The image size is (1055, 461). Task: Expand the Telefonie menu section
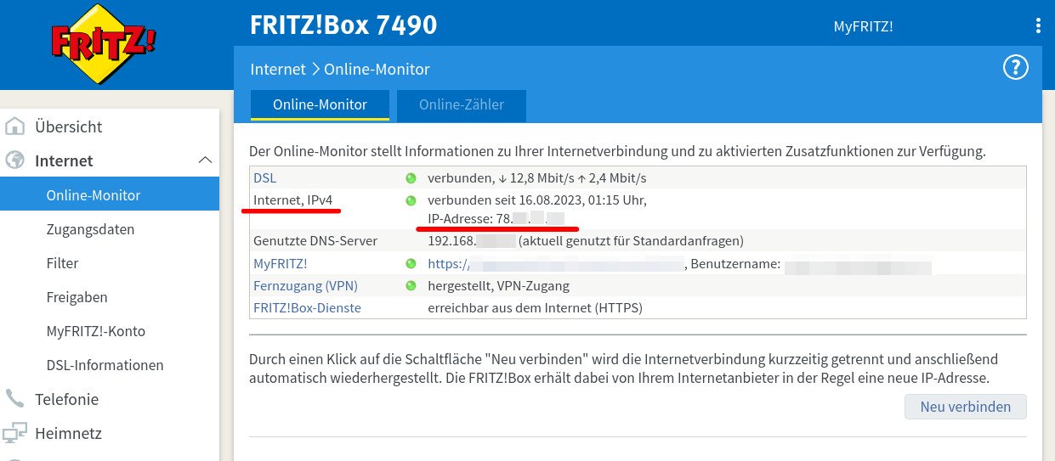pos(68,399)
